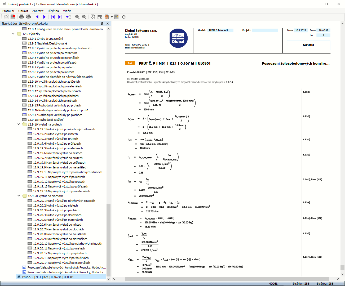Select 12.9.2 Neplatné/Deaktivované item
Viewport: 345px width, 286px height.
pos(47,43)
